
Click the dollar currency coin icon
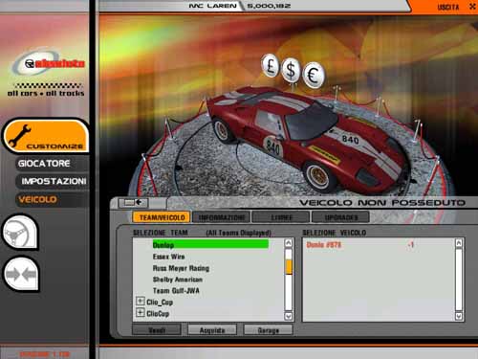pos(291,70)
